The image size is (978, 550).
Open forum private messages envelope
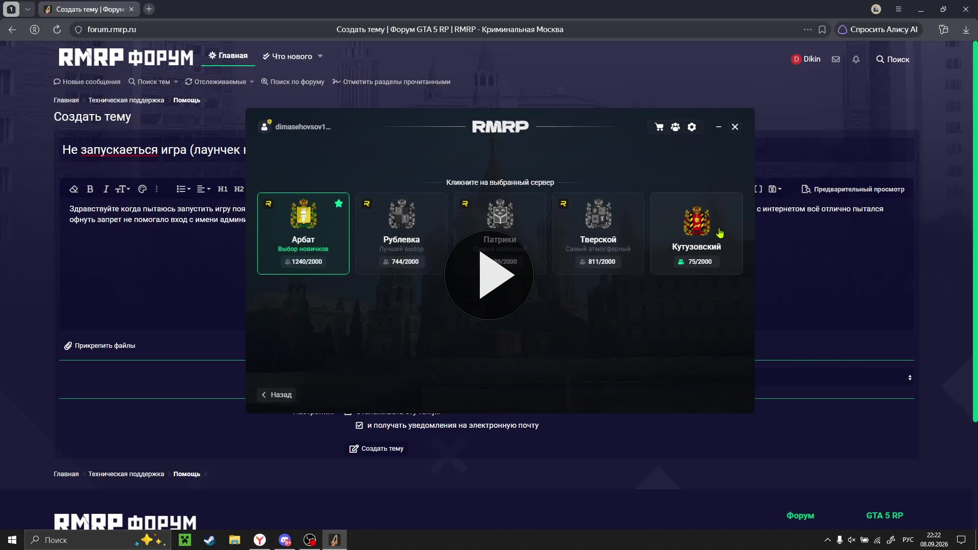coord(836,59)
